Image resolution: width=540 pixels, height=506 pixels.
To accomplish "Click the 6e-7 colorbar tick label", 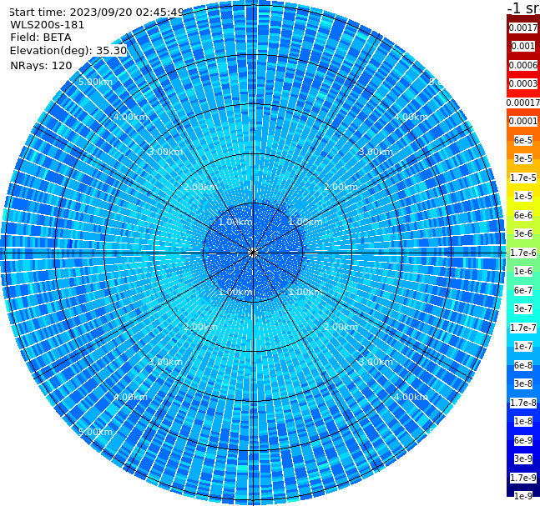I will click(x=523, y=290).
